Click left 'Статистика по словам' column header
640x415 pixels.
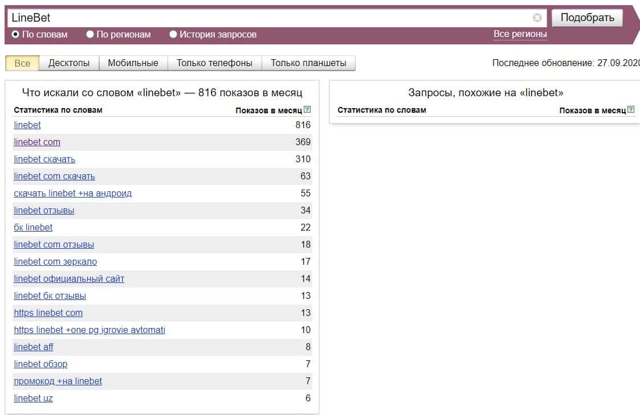[x=58, y=110]
